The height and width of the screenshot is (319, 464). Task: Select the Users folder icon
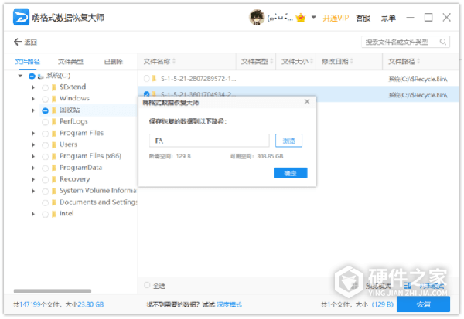(53, 144)
